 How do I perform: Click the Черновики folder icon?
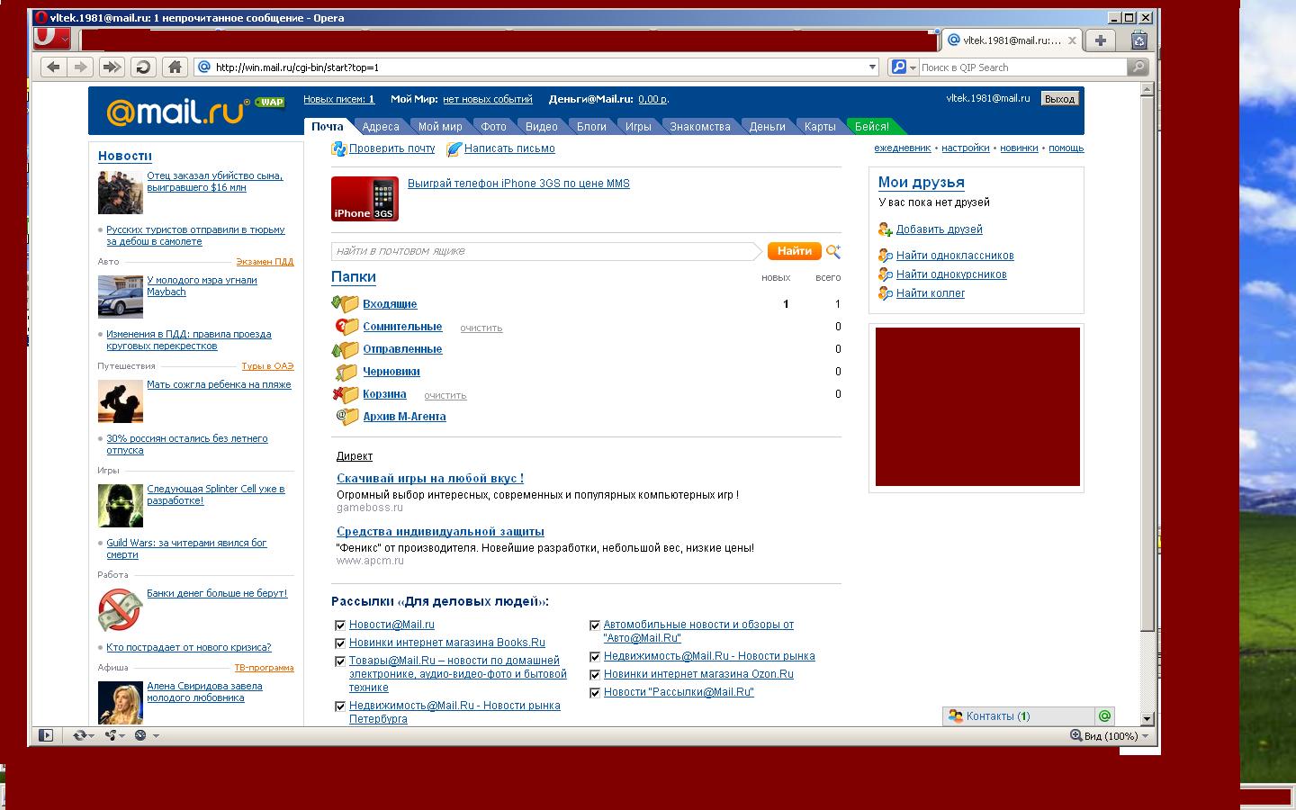pos(346,372)
